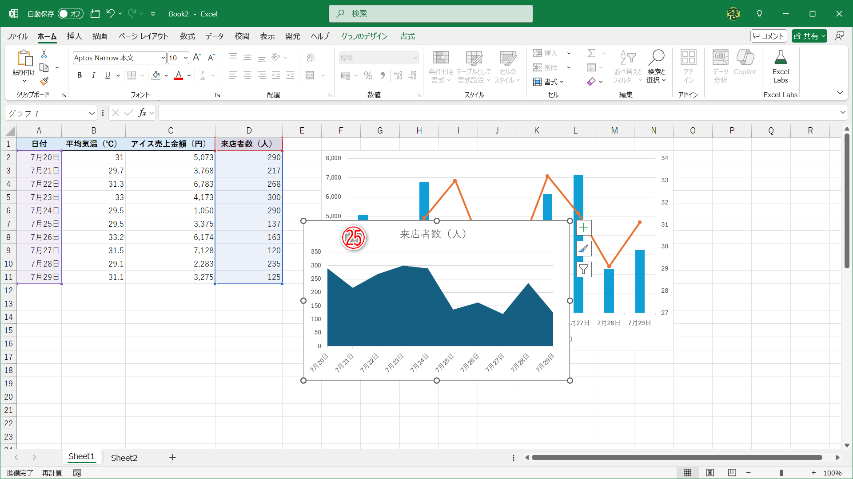Image resolution: width=853 pixels, height=479 pixels.
Task: Open Excel Labs add-in
Action: pyautogui.click(x=780, y=67)
